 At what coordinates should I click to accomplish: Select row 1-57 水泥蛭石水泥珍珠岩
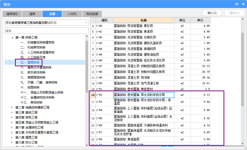click(x=150, y=132)
